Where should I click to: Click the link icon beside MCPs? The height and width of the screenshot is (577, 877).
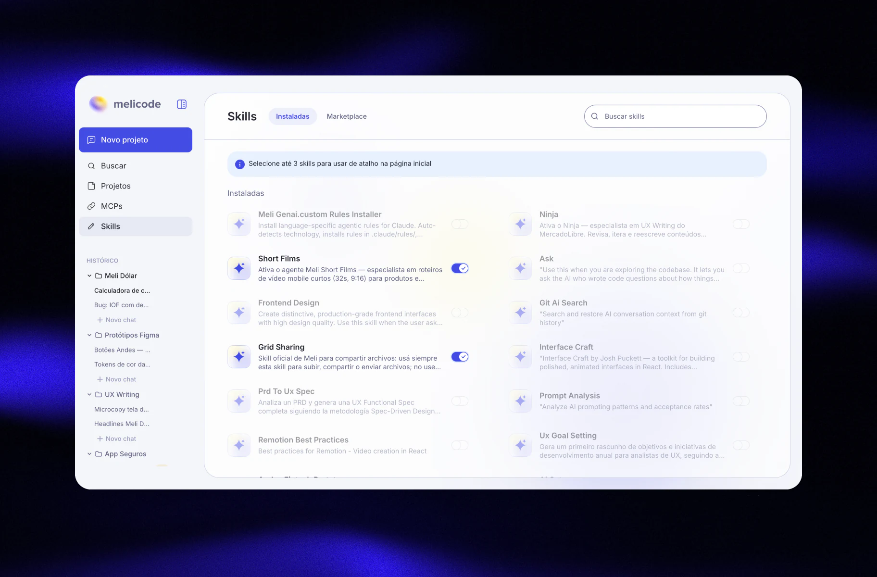point(91,206)
